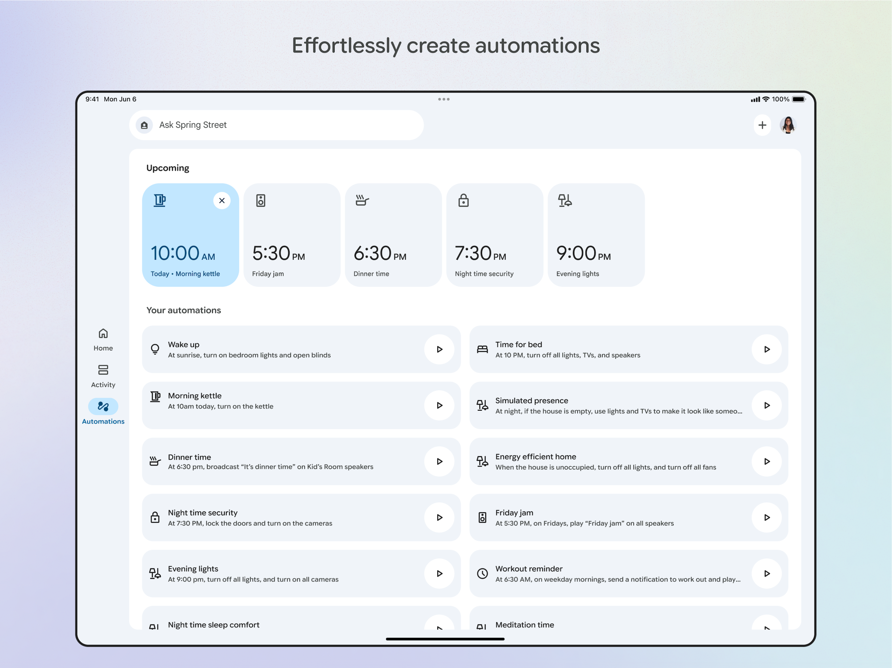892x668 pixels.
Task: Select the Home icon in the sidebar
Action: 103,334
